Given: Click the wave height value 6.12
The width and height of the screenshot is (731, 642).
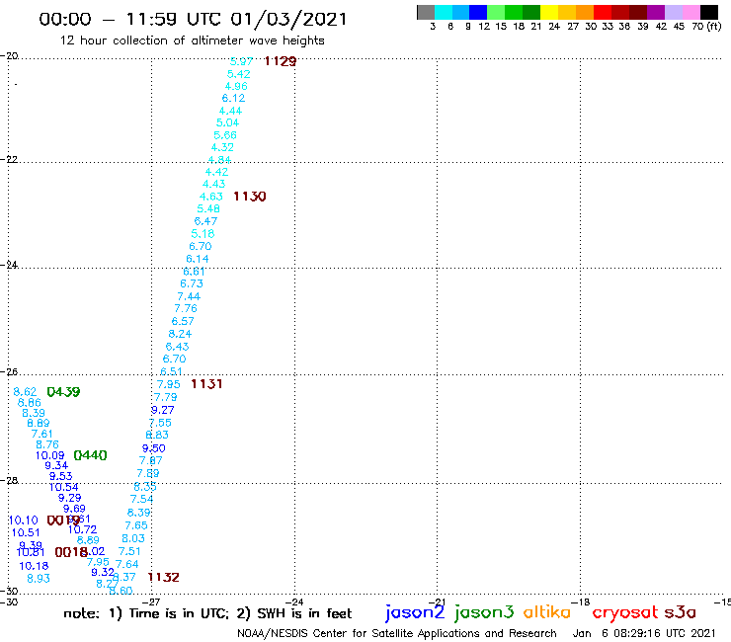Looking at the screenshot, I should point(233,98).
